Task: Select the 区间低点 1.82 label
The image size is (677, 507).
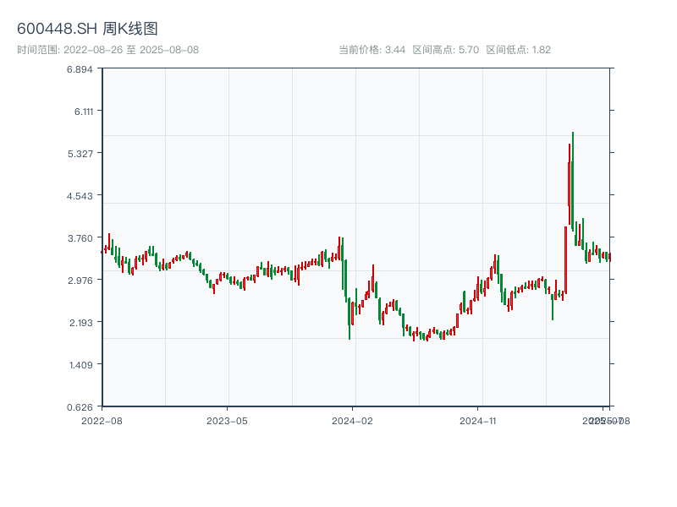Action: pyautogui.click(x=518, y=50)
